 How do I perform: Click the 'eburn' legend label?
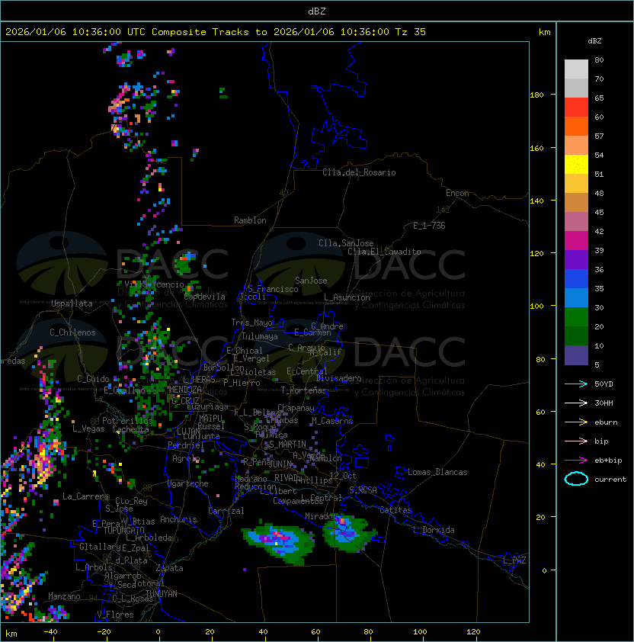(x=606, y=422)
